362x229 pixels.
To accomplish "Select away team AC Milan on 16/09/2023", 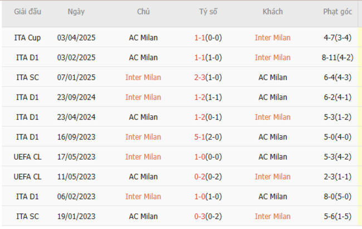I will [x=272, y=137].
